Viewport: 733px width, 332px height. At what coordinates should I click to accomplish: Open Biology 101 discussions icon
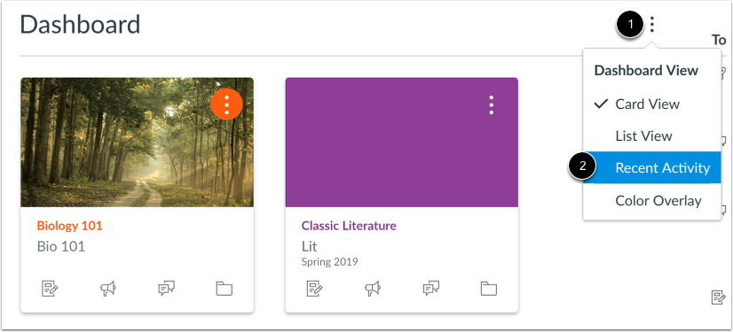(166, 289)
